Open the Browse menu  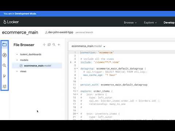130,23
